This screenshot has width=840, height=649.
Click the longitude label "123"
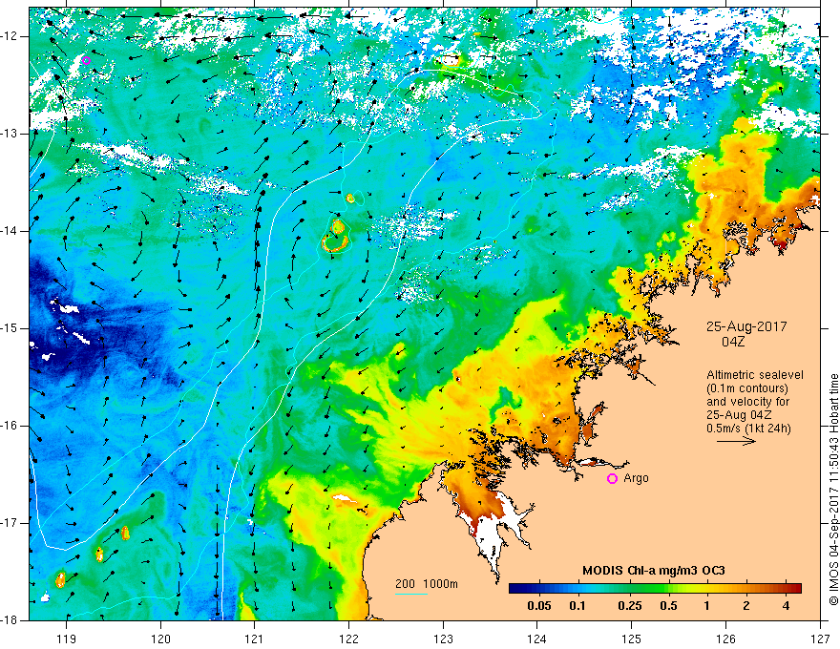(x=443, y=639)
